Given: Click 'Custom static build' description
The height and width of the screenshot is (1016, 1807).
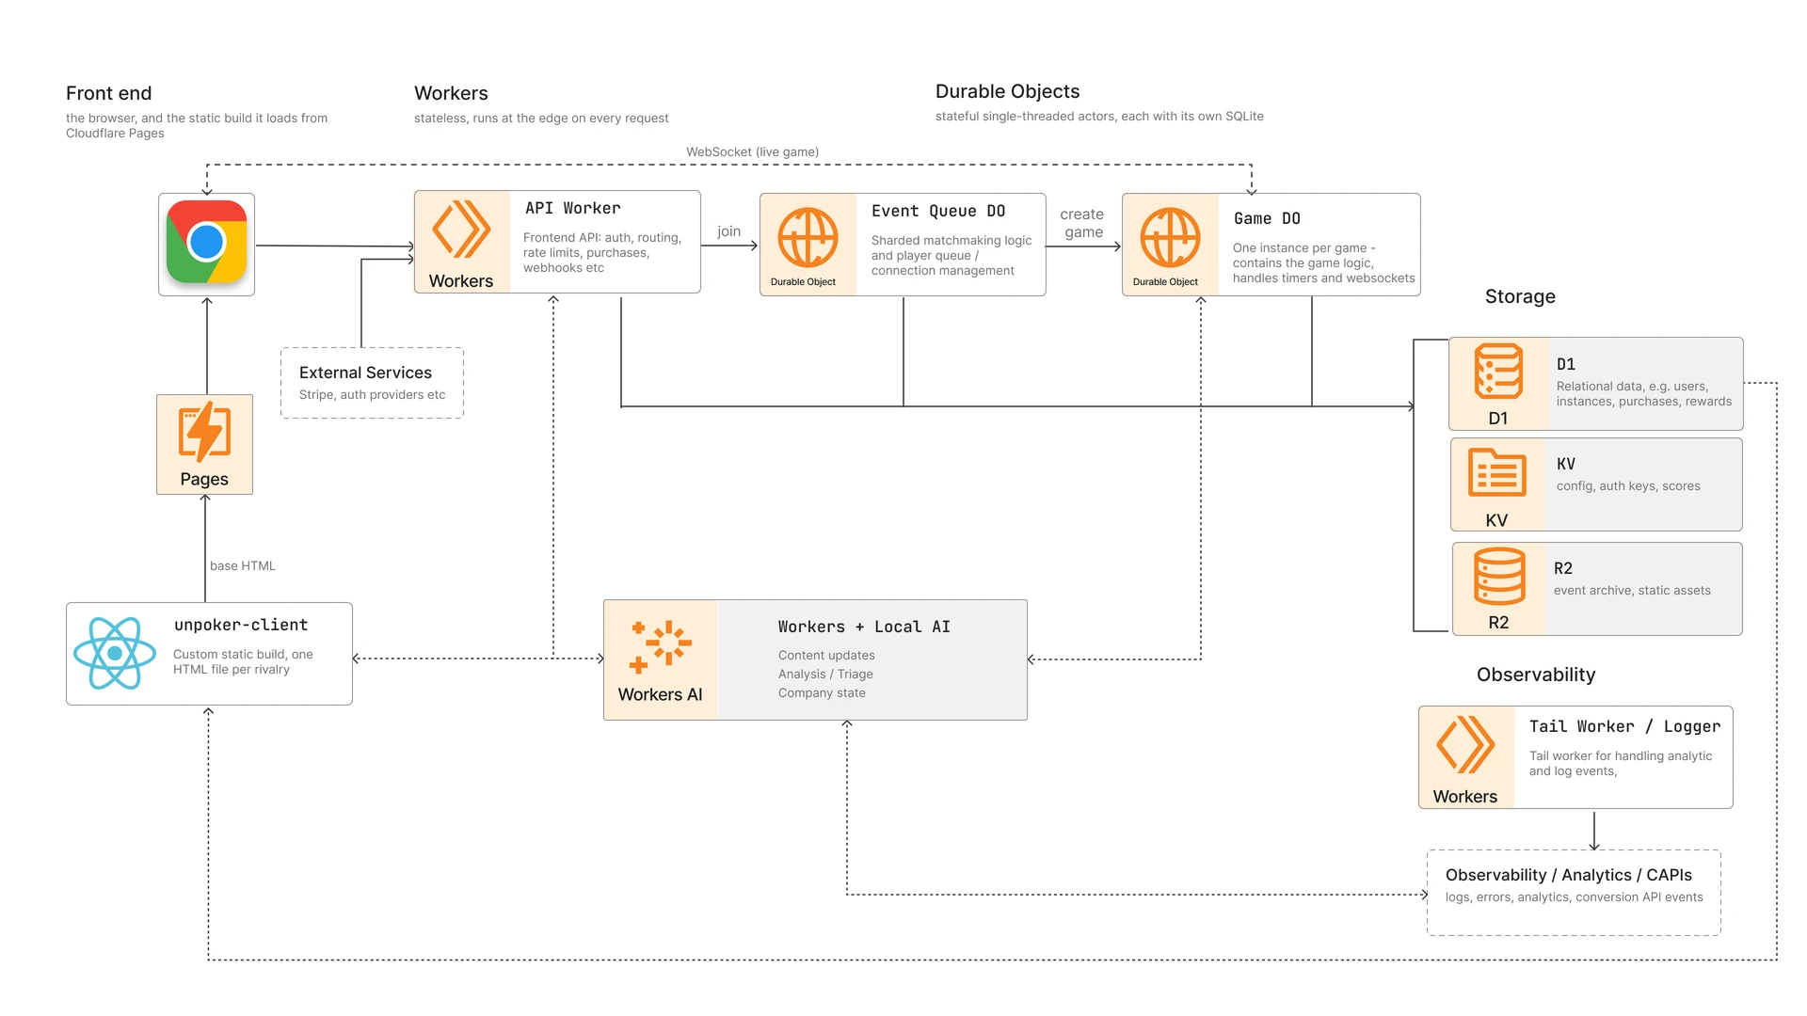Looking at the screenshot, I should (242, 661).
